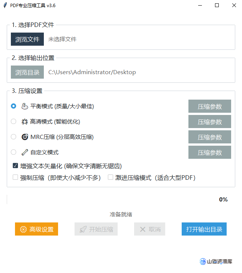Pick the 自定义模式 radio option
This screenshot has height=273, width=242.
point(13,152)
